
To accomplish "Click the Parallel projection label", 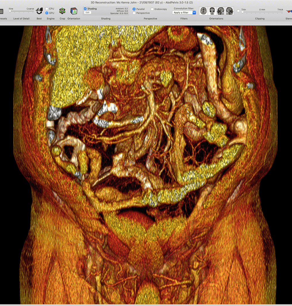I will (141, 9).
